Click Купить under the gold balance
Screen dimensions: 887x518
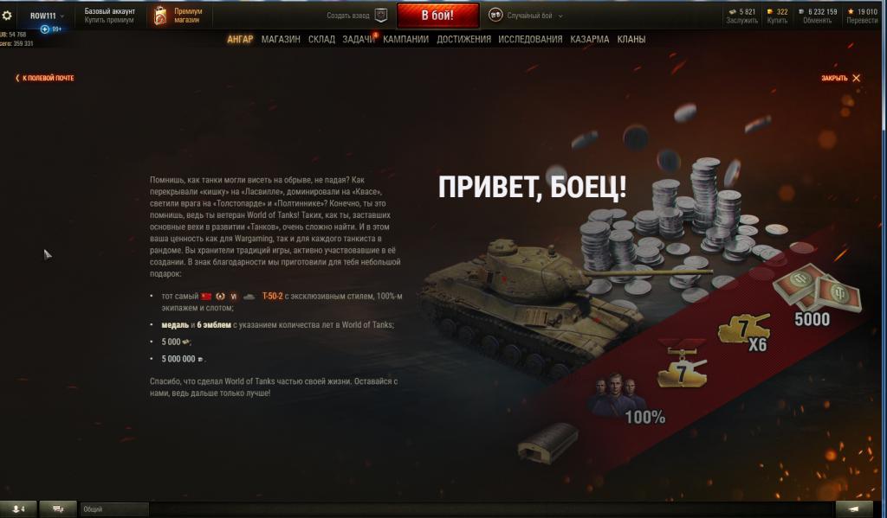[x=777, y=21]
